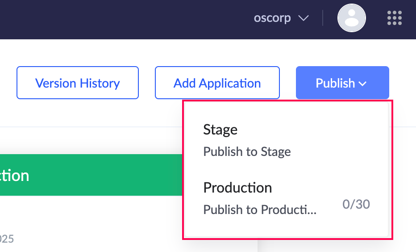Image resolution: width=416 pixels, height=252 pixels.
Task: Select the Stage option
Action: tap(220, 130)
